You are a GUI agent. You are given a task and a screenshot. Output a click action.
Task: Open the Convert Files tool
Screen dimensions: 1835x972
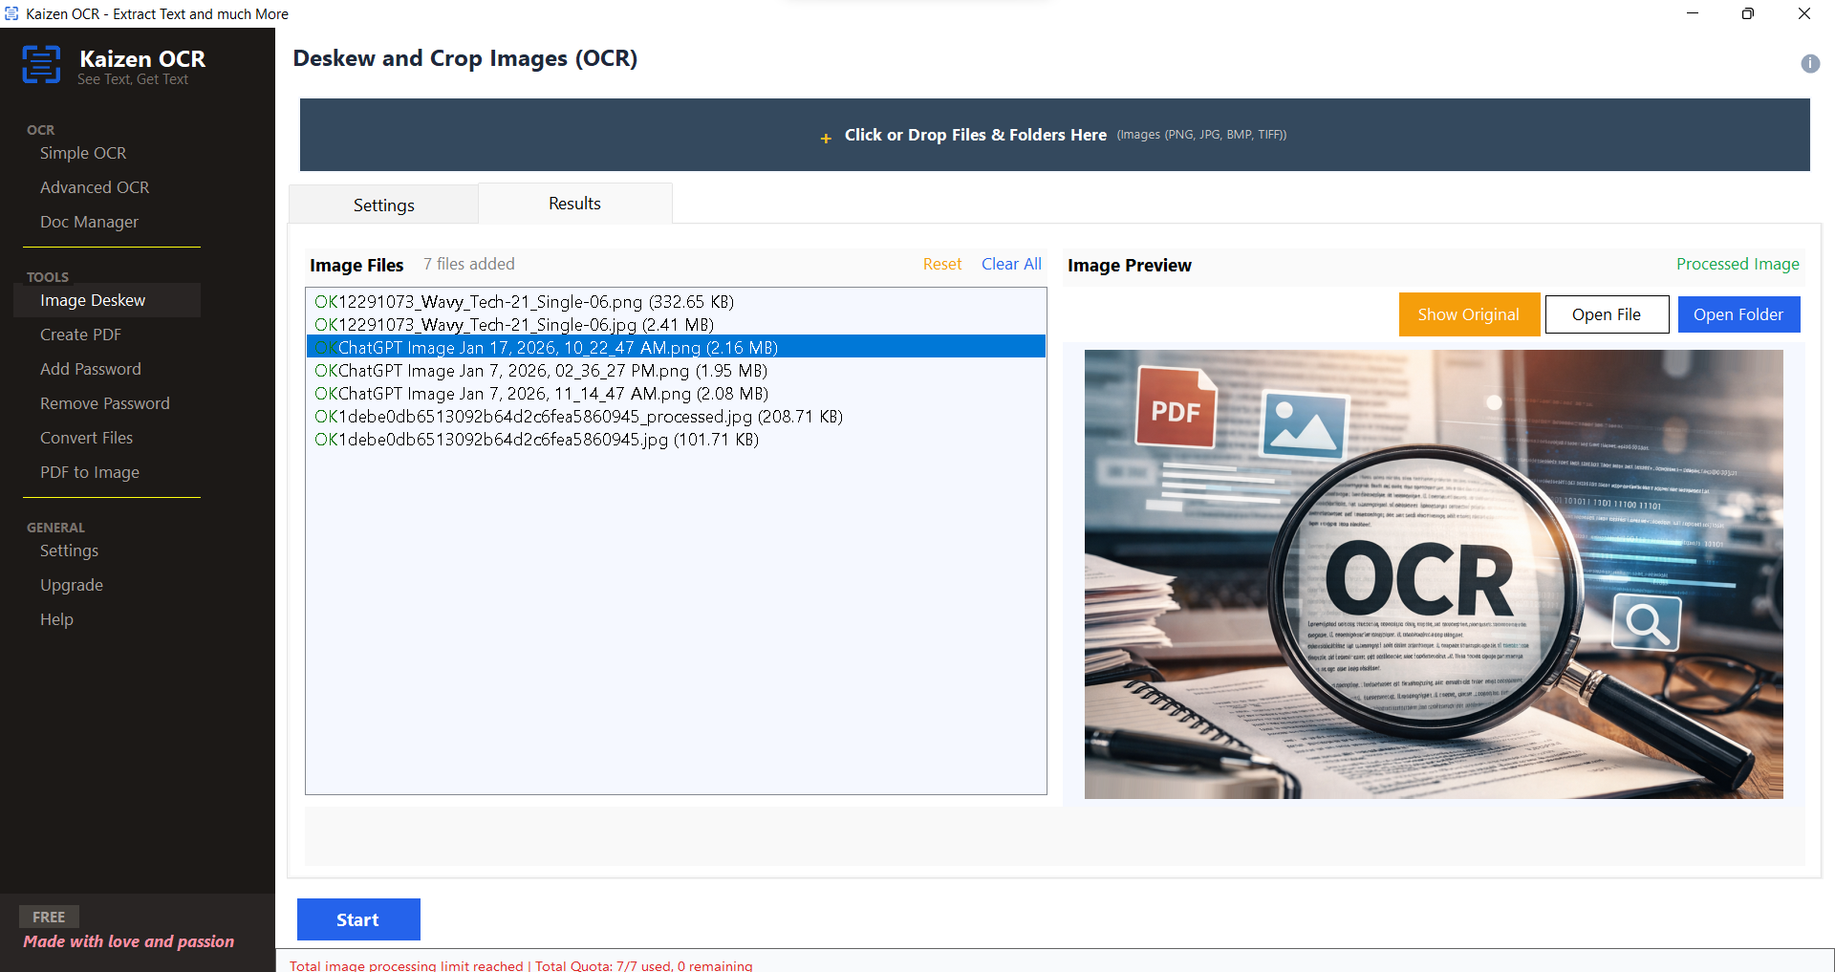click(86, 437)
